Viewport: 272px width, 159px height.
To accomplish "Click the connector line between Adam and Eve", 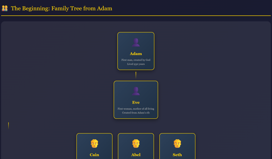I will [x=136, y=75].
